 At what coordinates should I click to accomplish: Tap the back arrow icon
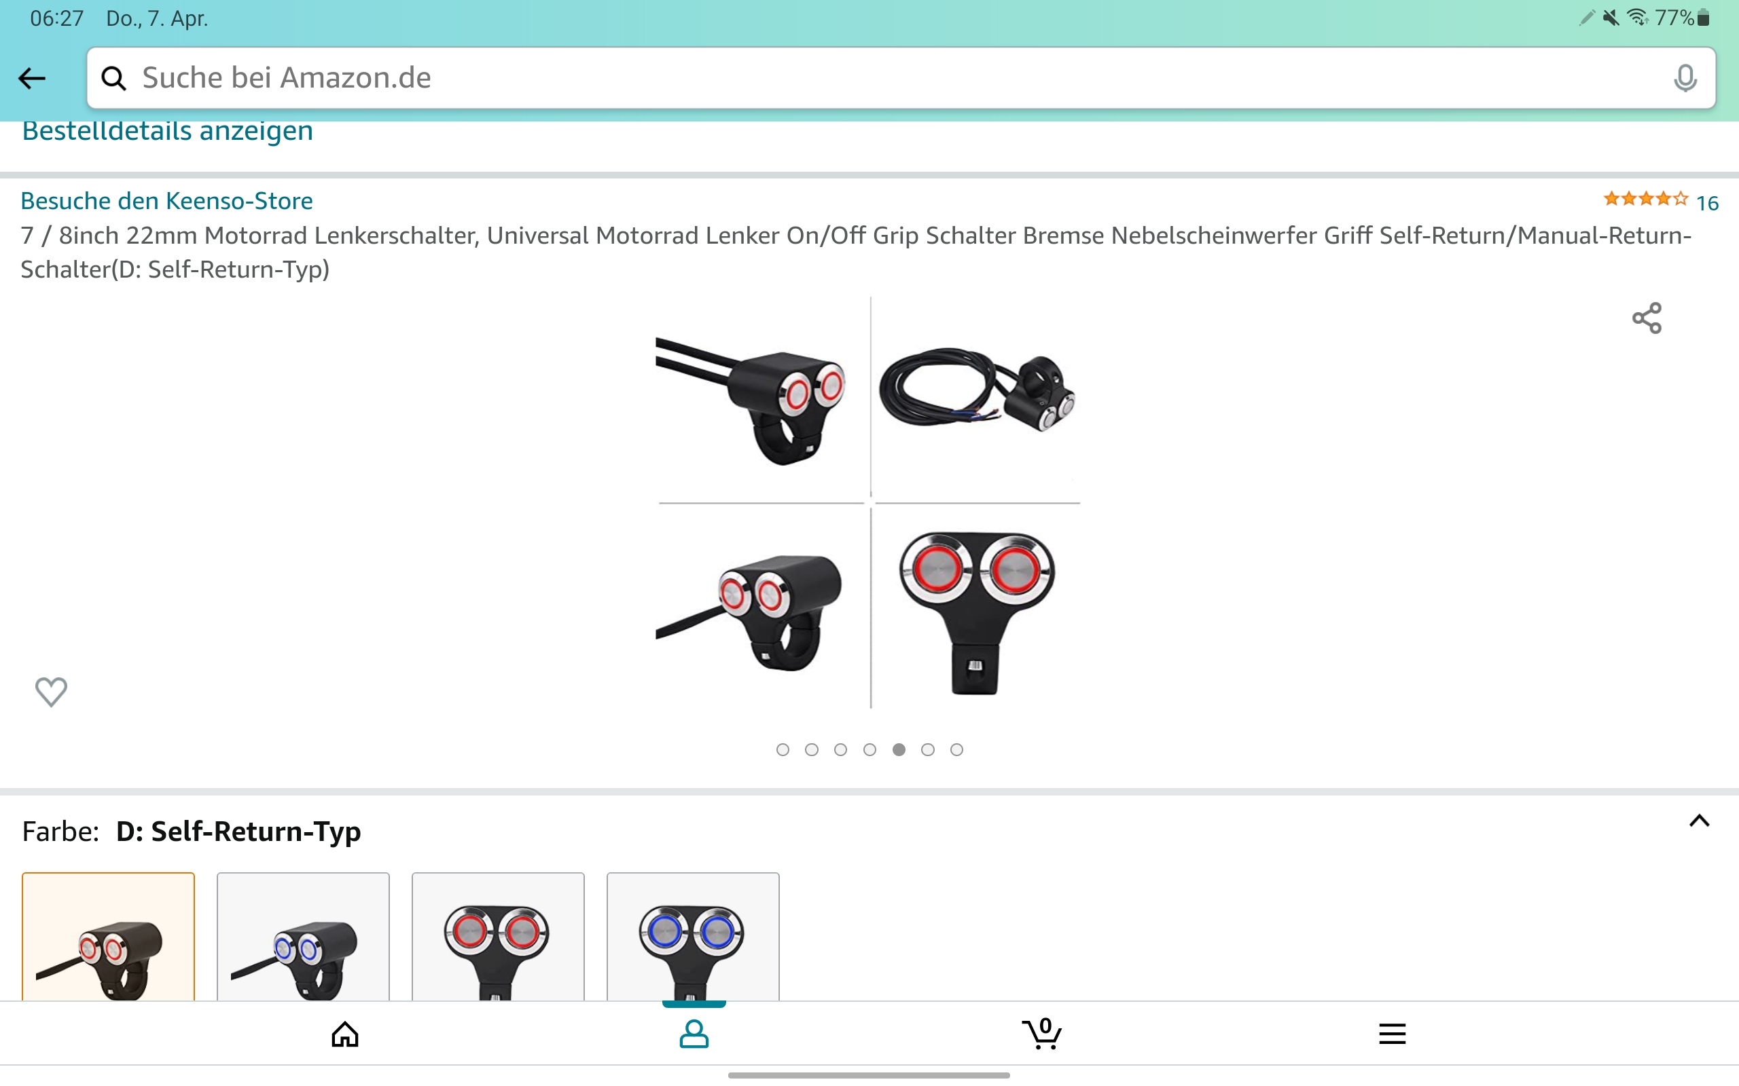point(33,77)
